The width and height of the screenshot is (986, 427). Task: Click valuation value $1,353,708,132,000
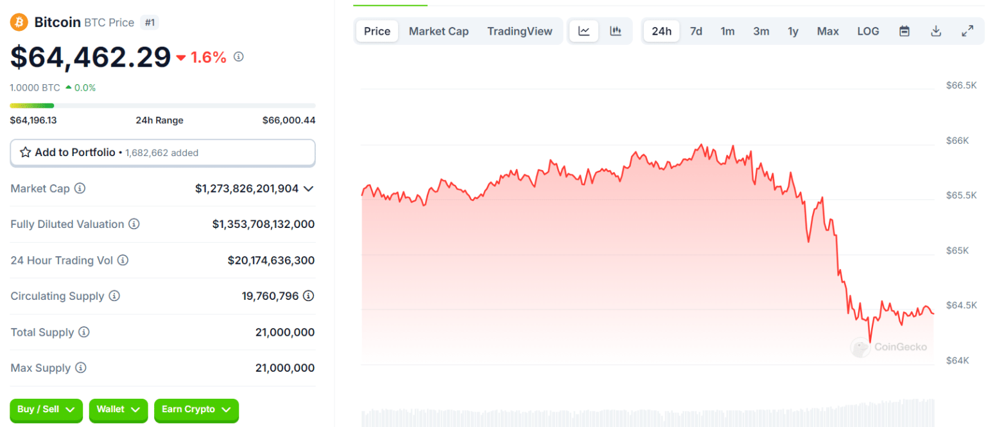coord(263,224)
